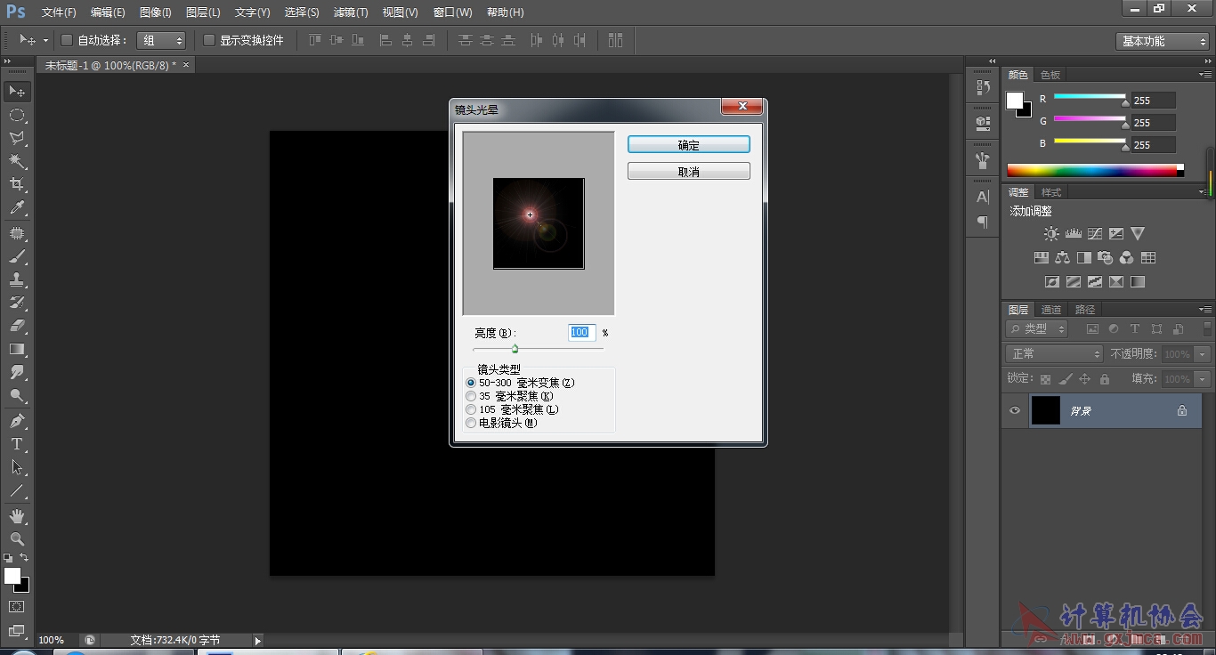Enable 自动选择 checkbox
This screenshot has height=655, width=1216.
pos(67,40)
